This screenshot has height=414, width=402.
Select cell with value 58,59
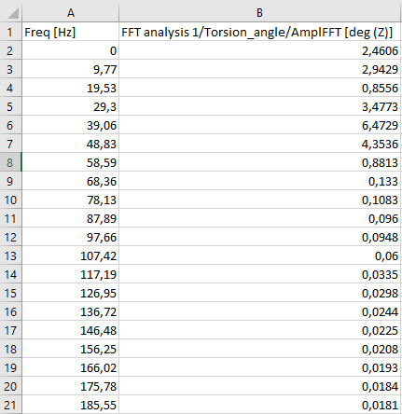pyautogui.click(x=71, y=162)
